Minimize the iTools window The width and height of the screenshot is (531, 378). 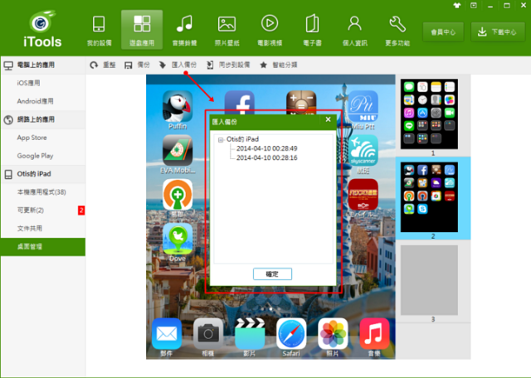490,6
